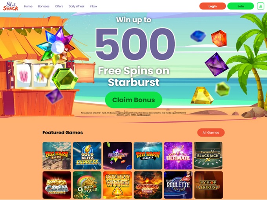Follow the Full T&Cs apply link
Image resolution: width=267 pixels, height=200 pixels.
tap(144, 115)
